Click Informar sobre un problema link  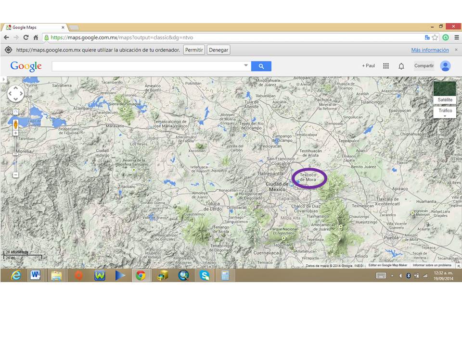(432, 265)
